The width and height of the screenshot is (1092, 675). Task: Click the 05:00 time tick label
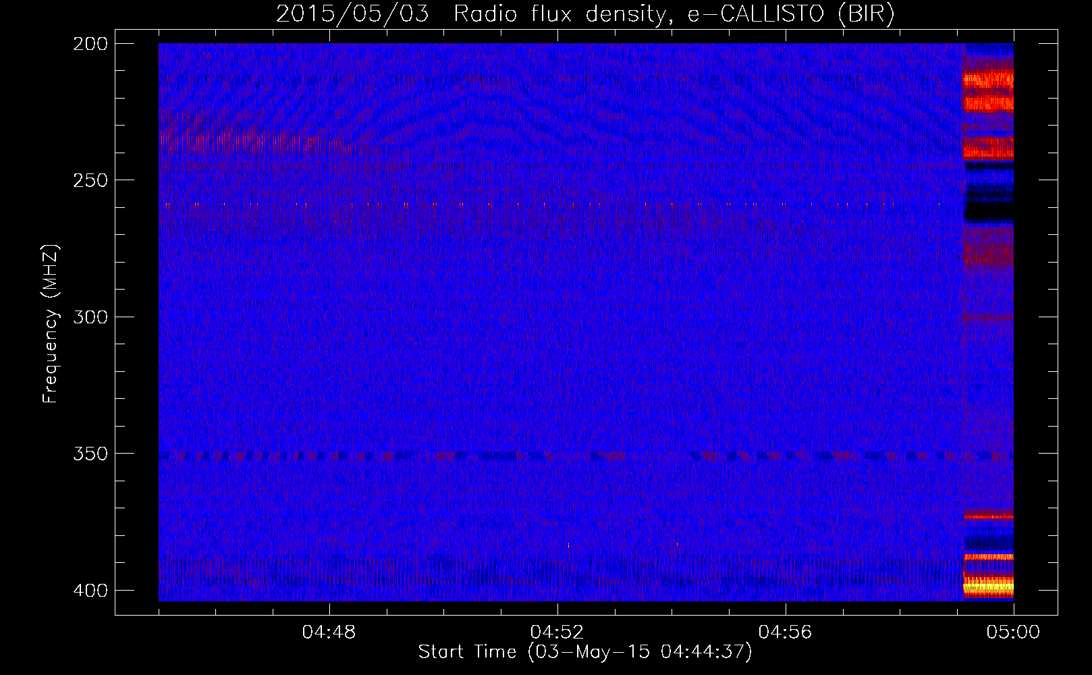pyautogui.click(x=1013, y=632)
